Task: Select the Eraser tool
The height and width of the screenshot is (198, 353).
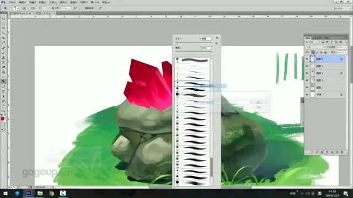Action: pyautogui.click(x=3, y=67)
